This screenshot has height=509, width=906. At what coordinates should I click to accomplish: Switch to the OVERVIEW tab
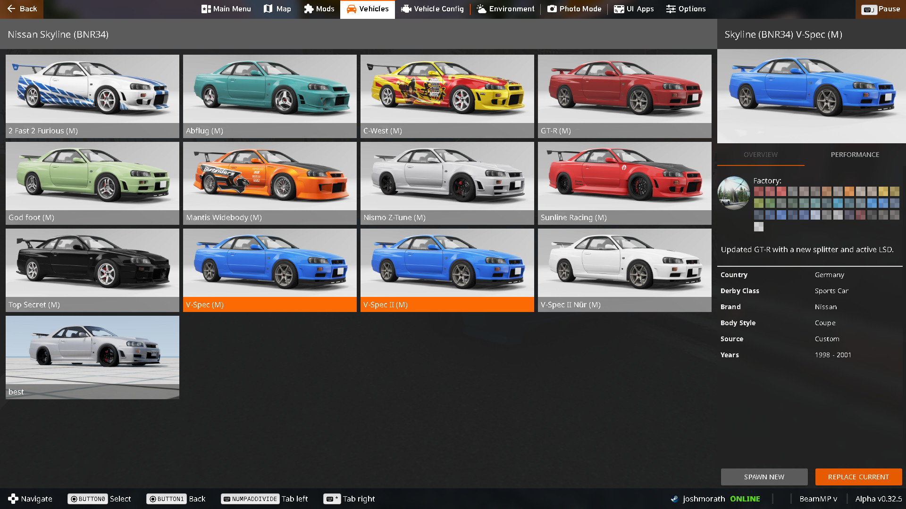point(761,155)
